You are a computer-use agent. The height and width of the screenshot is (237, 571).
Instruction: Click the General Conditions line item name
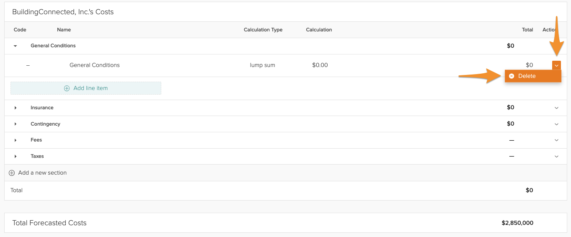click(95, 65)
